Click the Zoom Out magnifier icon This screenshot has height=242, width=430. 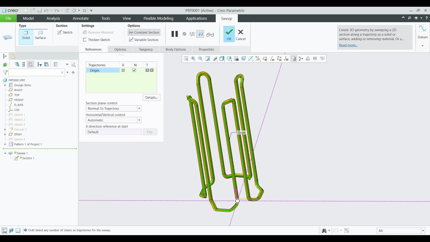pos(200,58)
